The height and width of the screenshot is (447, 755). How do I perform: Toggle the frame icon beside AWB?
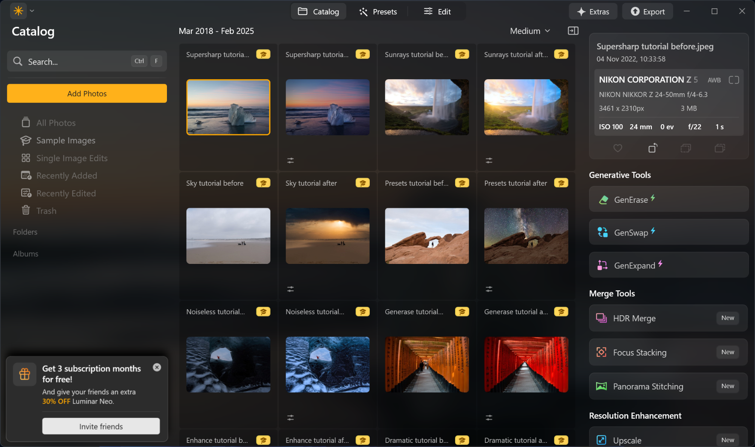pos(733,80)
